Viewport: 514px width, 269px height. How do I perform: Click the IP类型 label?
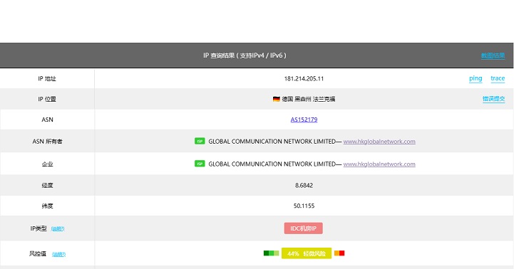tap(38, 228)
